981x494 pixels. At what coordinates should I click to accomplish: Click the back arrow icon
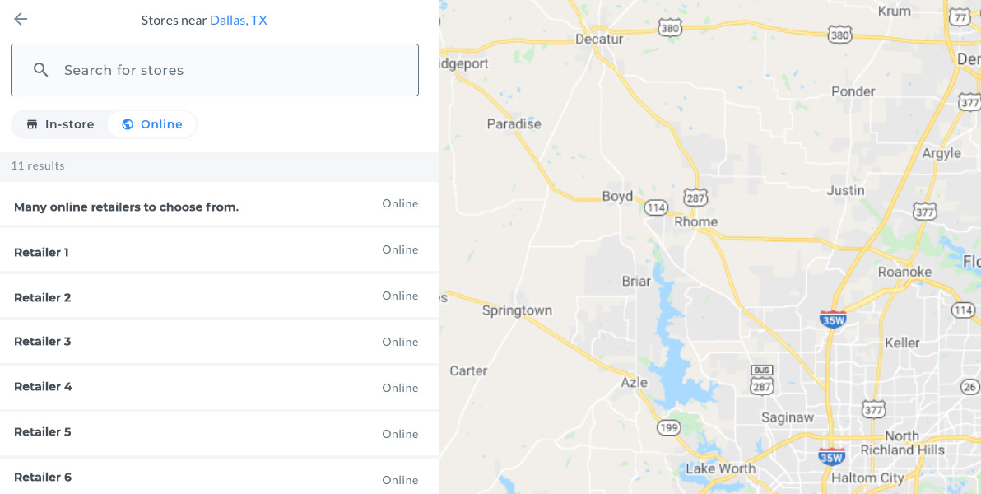[21, 20]
